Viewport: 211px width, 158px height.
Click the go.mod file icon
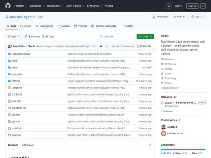point(9,115)
